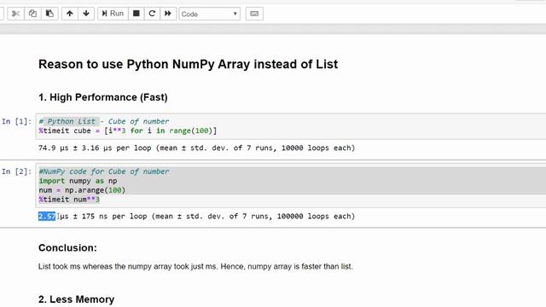
Task: Click the '2. Less Memory' heading
Action: pos(76,299)
